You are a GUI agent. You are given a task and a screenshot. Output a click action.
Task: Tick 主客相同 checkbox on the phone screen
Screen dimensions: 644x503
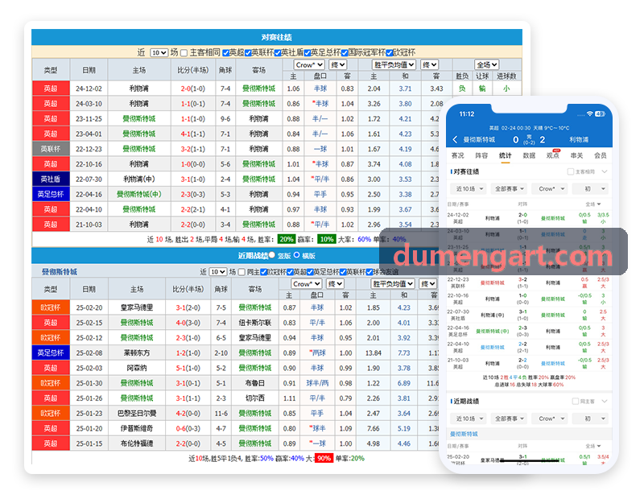[571, 171]
